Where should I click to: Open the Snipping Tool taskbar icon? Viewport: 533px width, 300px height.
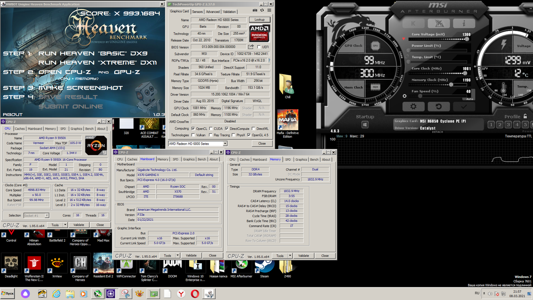point(125,294)
